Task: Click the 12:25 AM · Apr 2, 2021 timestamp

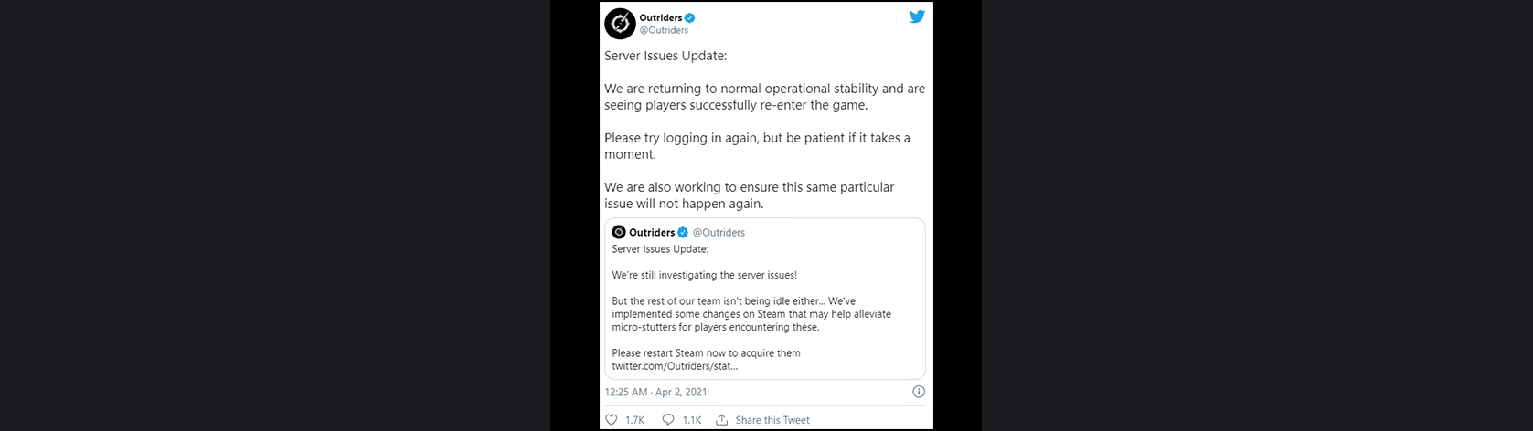Action: tap(655, 392)
